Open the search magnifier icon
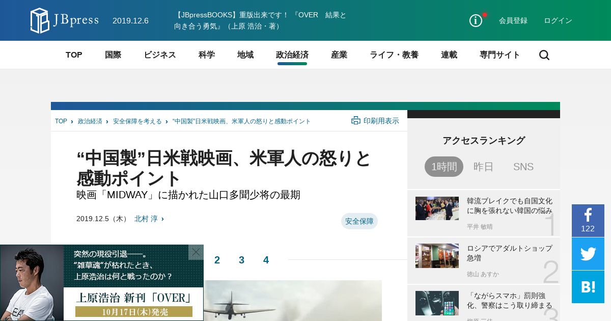Image resolution: width=611 pixels, height=321 pixels. (x=544, y=55)
